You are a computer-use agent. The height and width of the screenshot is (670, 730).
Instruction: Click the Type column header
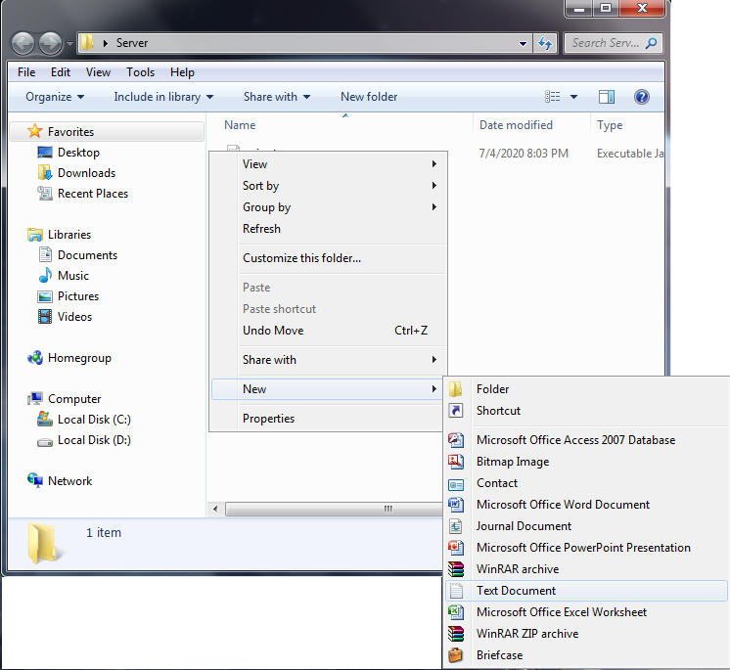coord(610,124)
